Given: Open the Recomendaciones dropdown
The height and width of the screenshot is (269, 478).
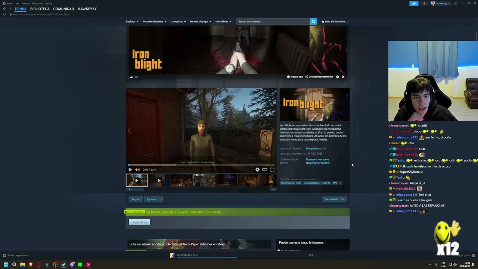Looking at the screenshot, I should (x=155, y=22).
